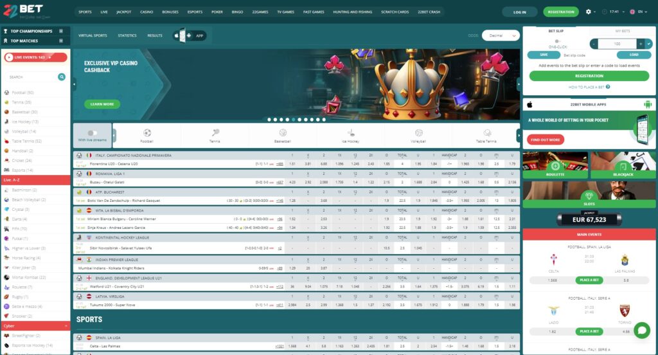Confirm the stake with the checkmark button
The width and height of the screenshot is (658, 355).
coord(649,44)
